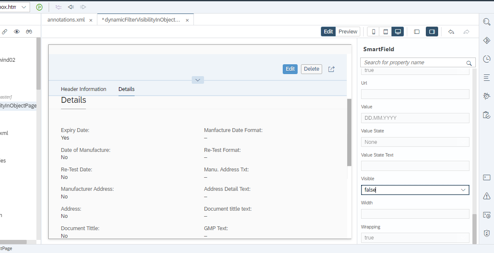494x253 pixels.
Task: Expand the collapsed object page header chevron
Action: (197, 80)
